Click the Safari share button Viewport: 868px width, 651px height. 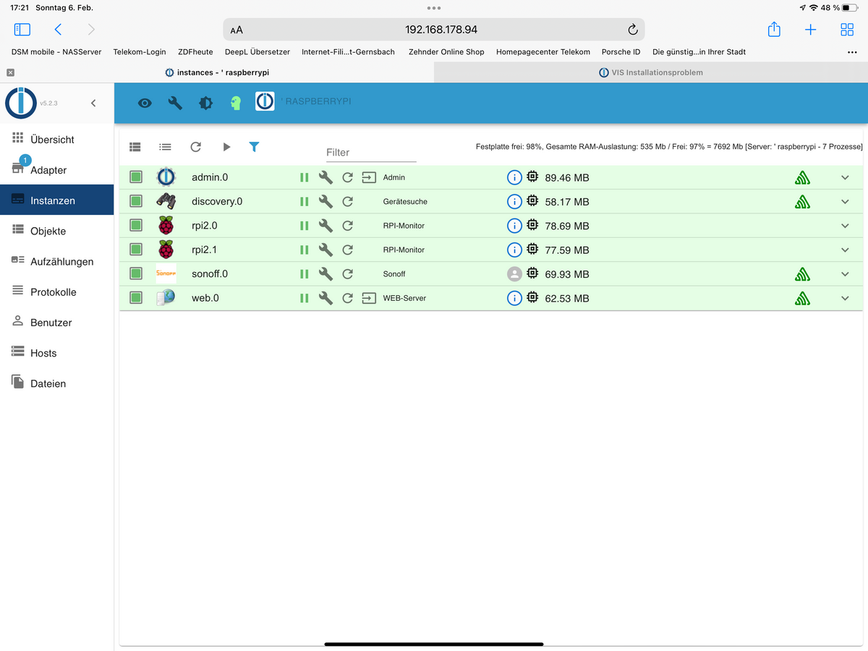pos(774,30)
